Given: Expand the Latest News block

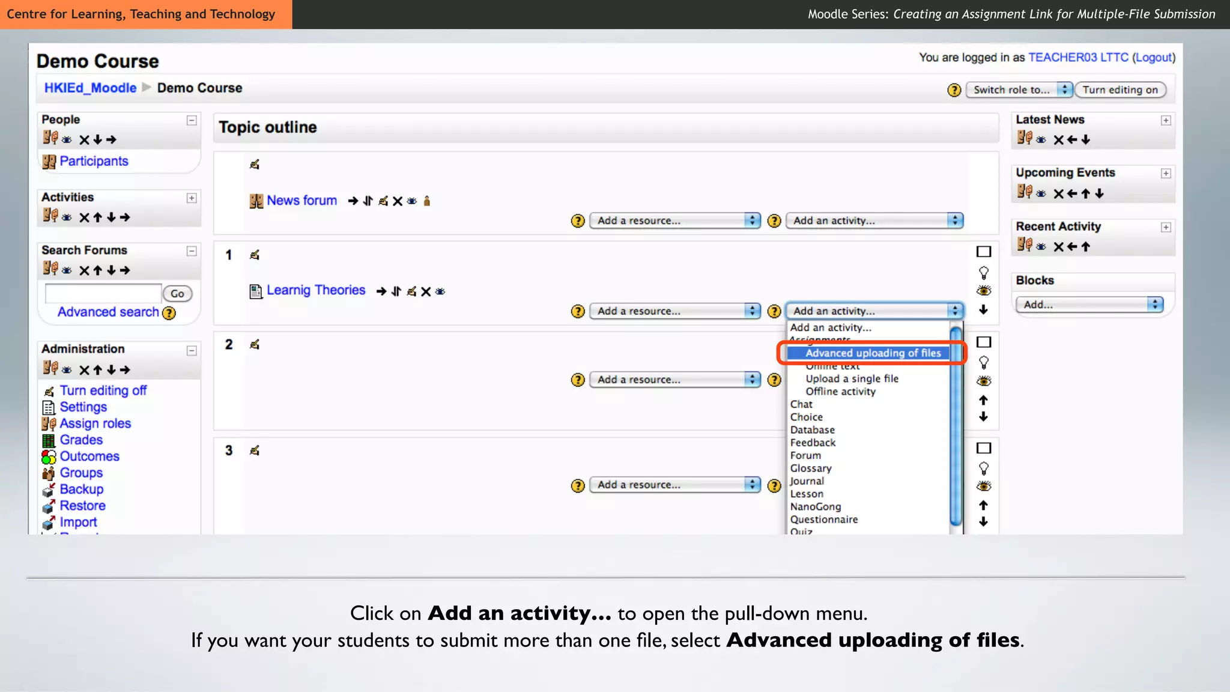Looking at the screenshot, I should click(x=1166, y=121).
